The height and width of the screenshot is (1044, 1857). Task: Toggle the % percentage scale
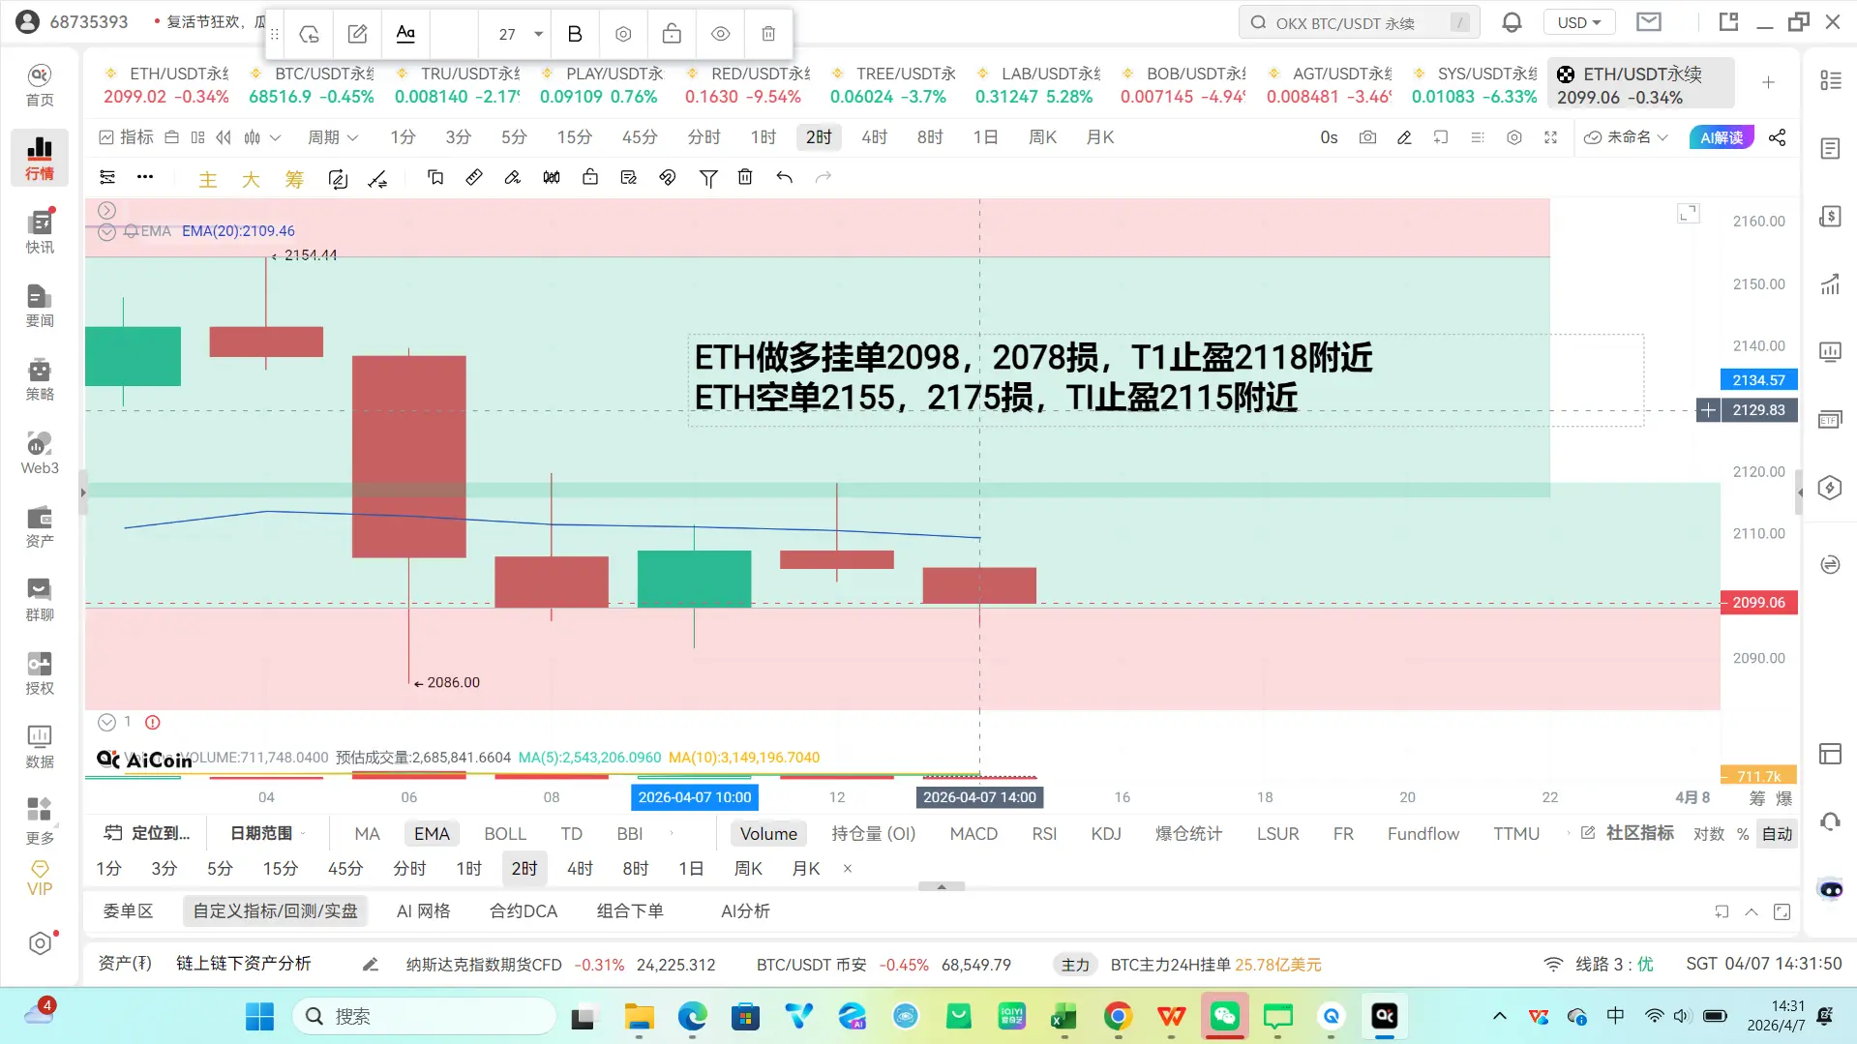(1743, 834)
